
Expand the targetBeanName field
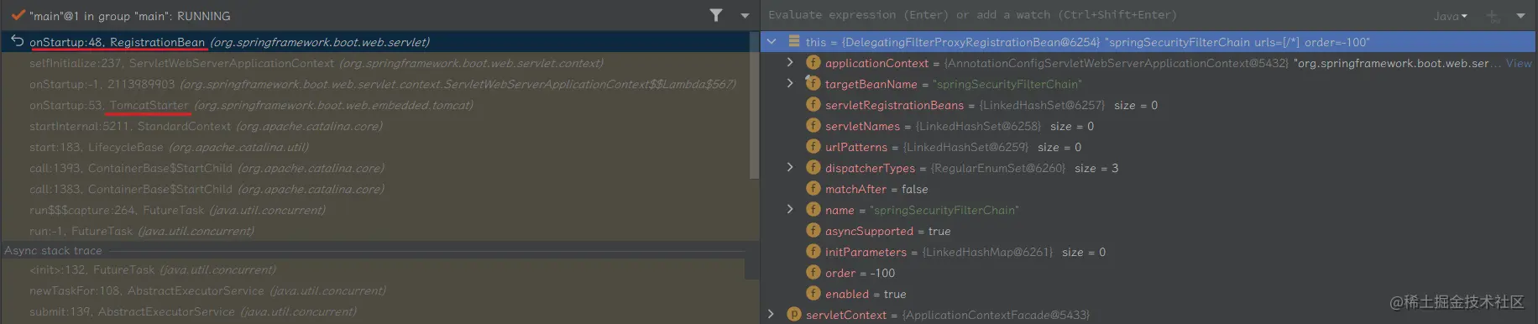790,83
